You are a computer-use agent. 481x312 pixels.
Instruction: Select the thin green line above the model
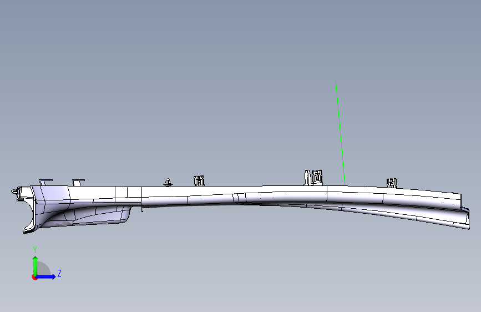tap(341, 132)
